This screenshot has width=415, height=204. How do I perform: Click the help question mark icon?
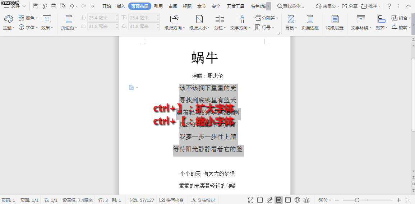coord(389,6)
